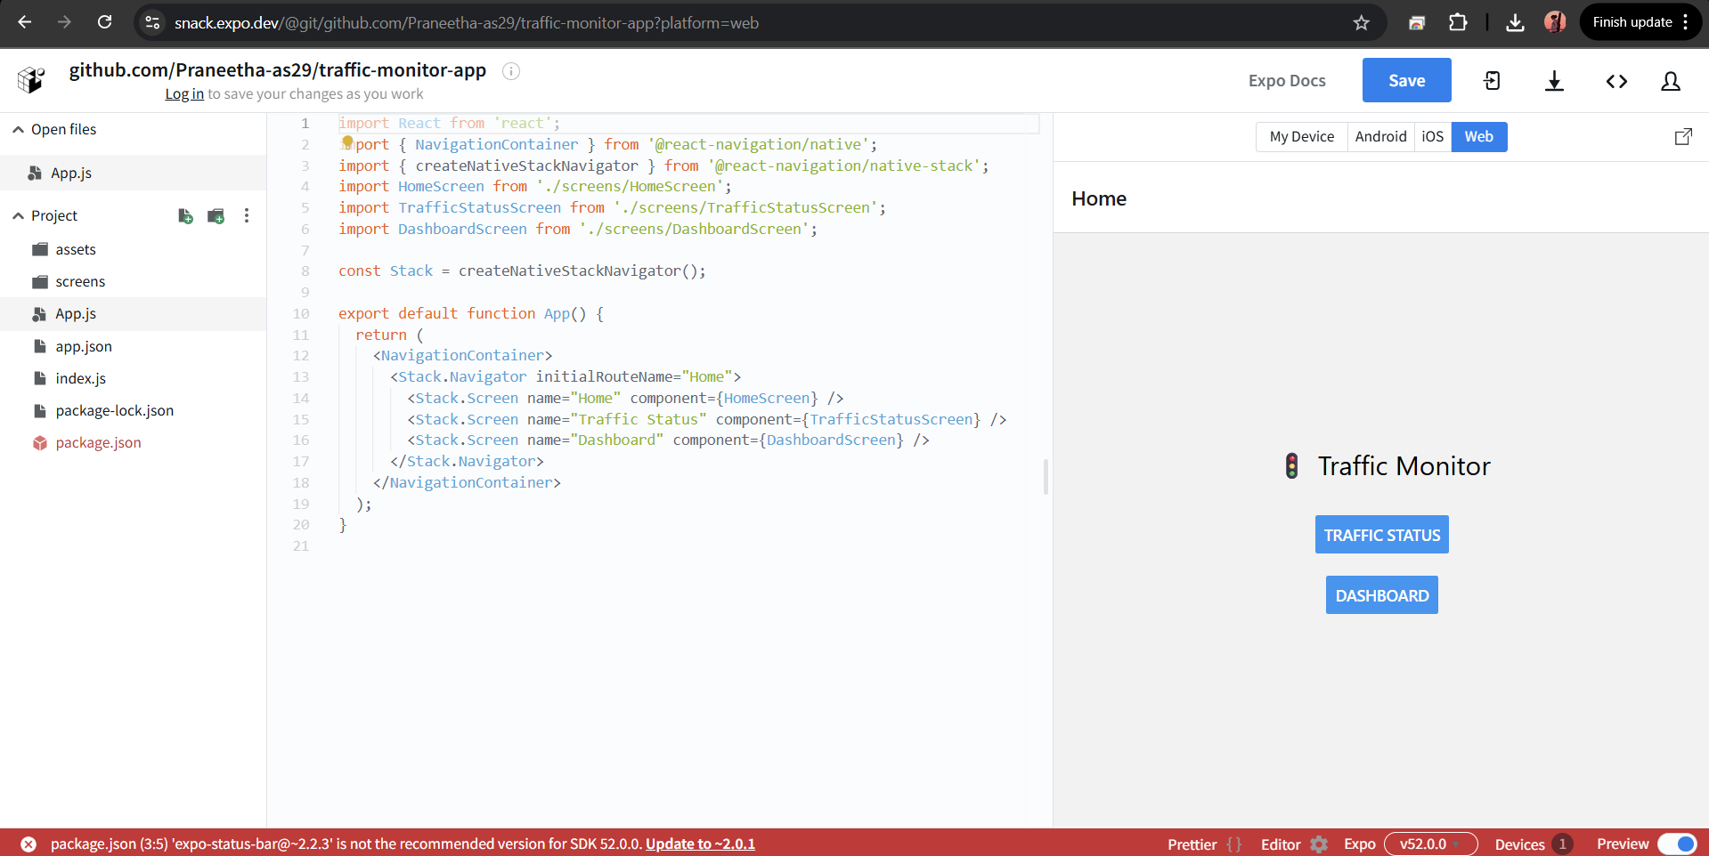Click the blue Save button
This screenshot has width=1709, height=856.
(1406, 80)
